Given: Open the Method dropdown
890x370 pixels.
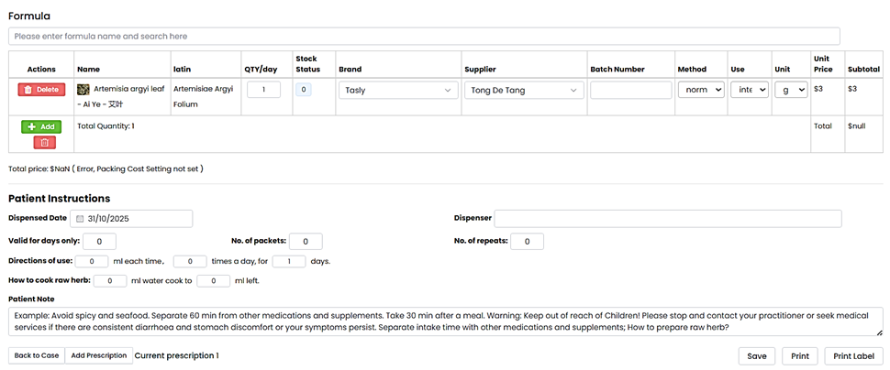Looking at the screenshot, I should click(701, 90).
